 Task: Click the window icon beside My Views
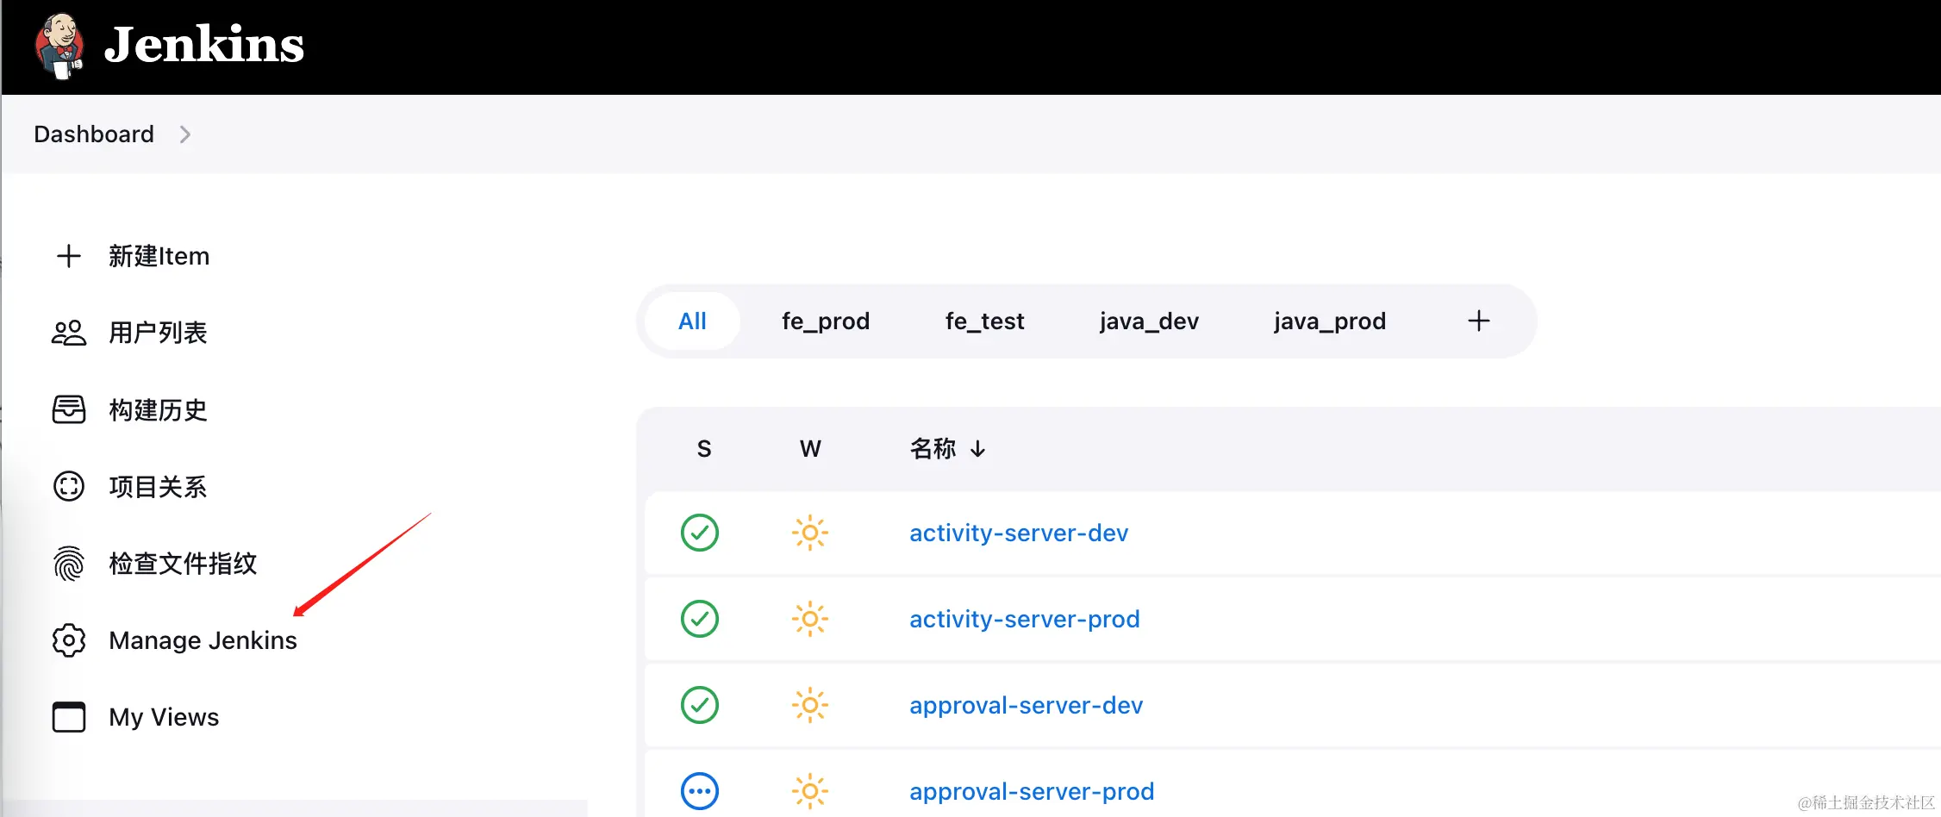click(69, 717)
